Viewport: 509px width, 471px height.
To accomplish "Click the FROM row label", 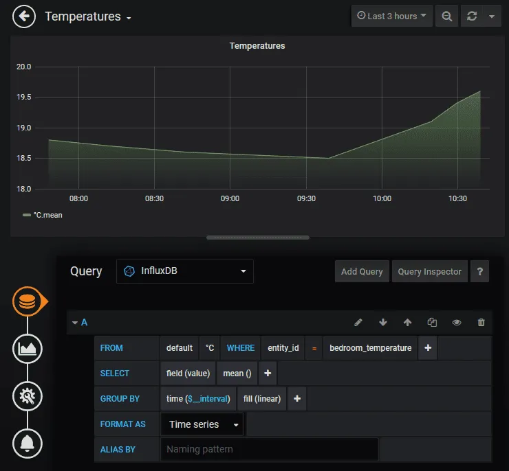I will tap(111, 348).
